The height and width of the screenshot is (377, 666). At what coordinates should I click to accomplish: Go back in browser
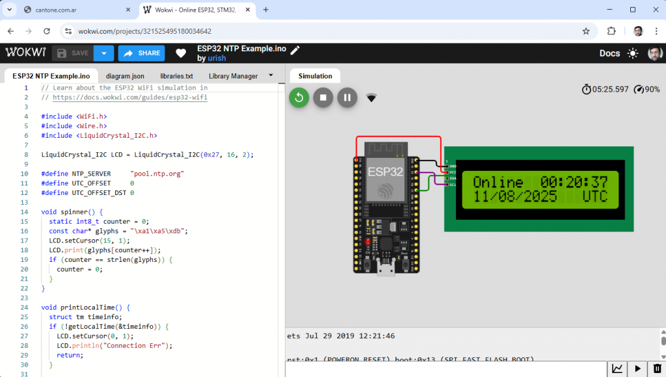[x=10, y=31]
